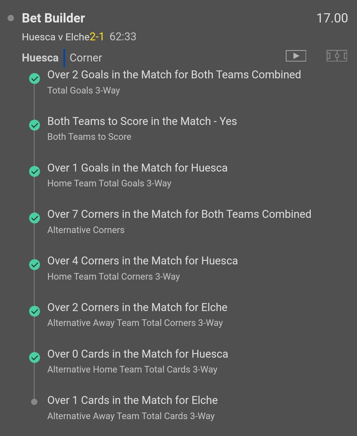Open Over 1 Cards for Elche selection
Screen dimensions: 357x436
133,400
